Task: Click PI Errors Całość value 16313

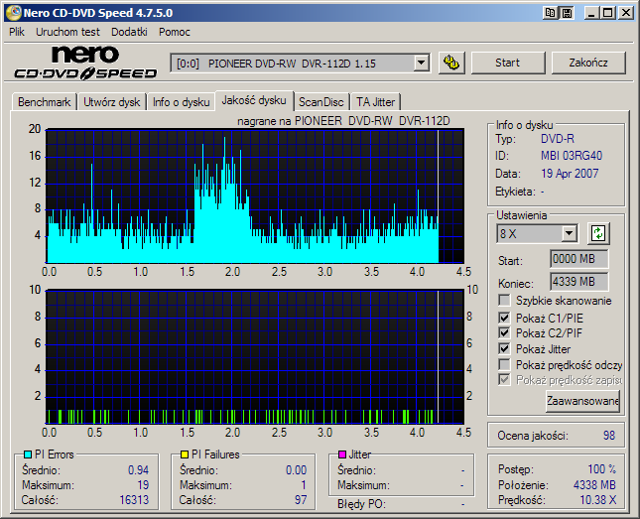Action: point(134,500)
